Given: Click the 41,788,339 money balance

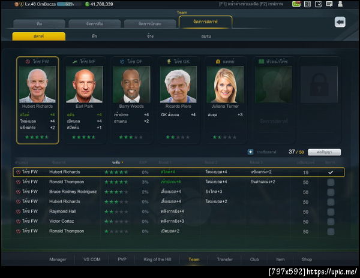Looking at the screenshot, I should [x=101, y=4].
